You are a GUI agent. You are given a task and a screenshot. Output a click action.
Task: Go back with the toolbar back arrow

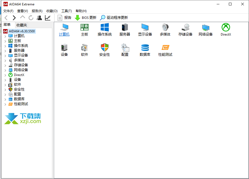(6, 18)
